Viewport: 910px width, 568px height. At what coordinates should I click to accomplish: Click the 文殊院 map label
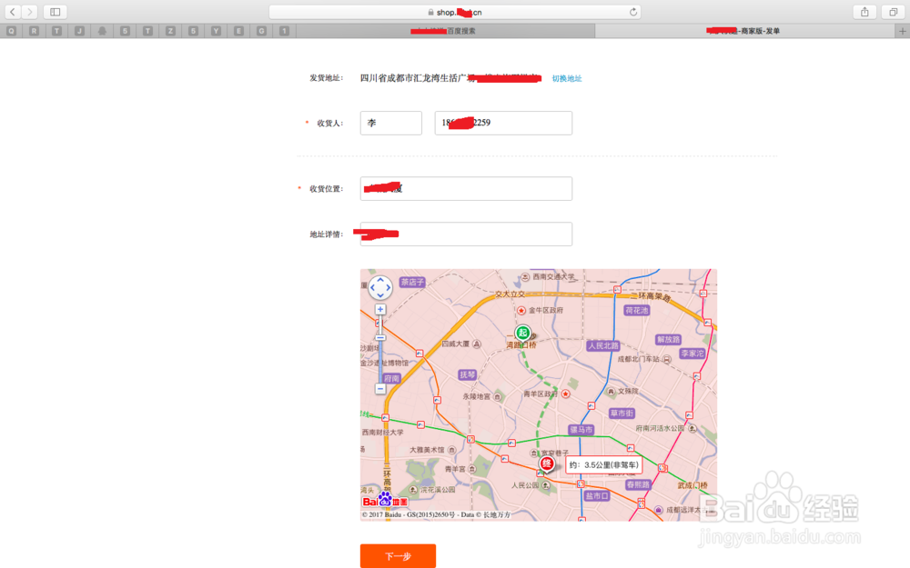pyautogui.click(x=628, y=391)
